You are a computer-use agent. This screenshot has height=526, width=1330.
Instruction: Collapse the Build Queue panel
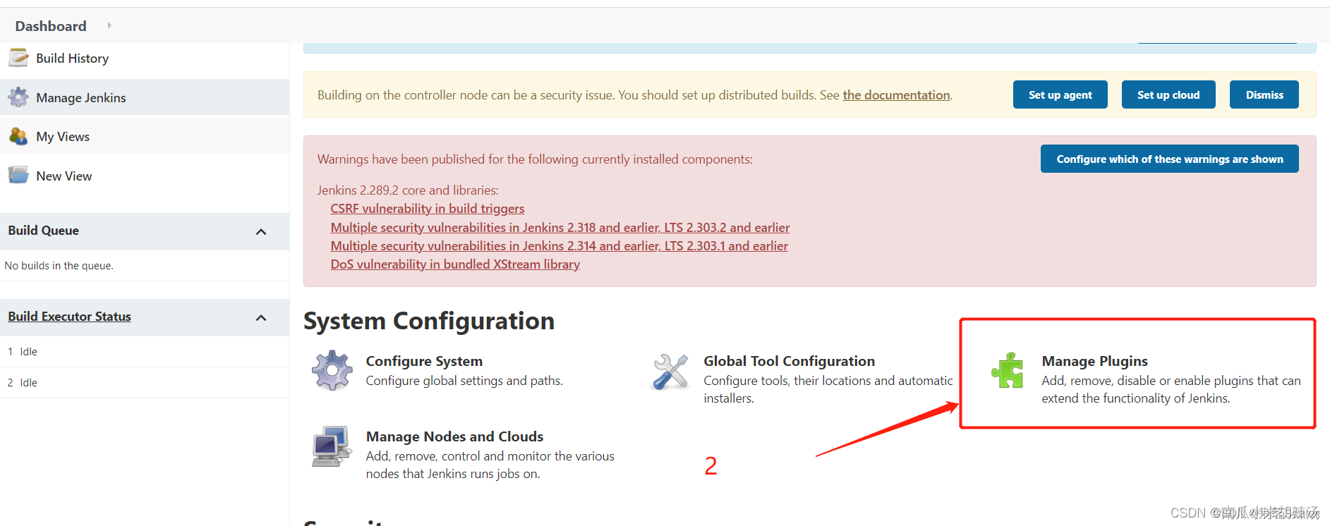click(x=261, y=231)
